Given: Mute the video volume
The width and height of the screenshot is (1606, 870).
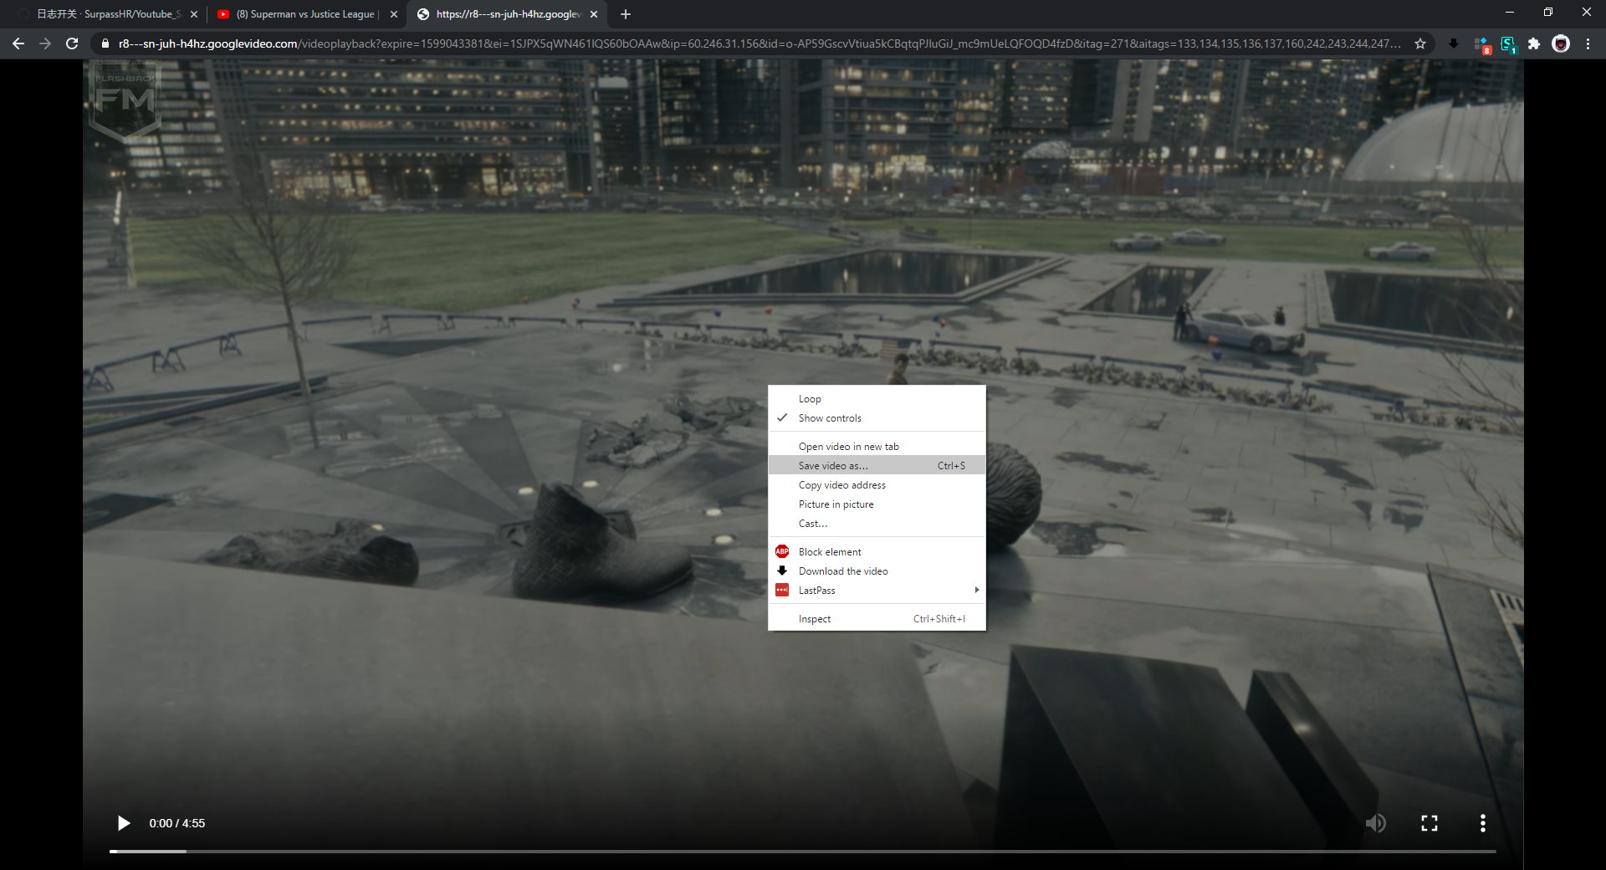Looking at the screenshot, I should [x=1376, y=823].
